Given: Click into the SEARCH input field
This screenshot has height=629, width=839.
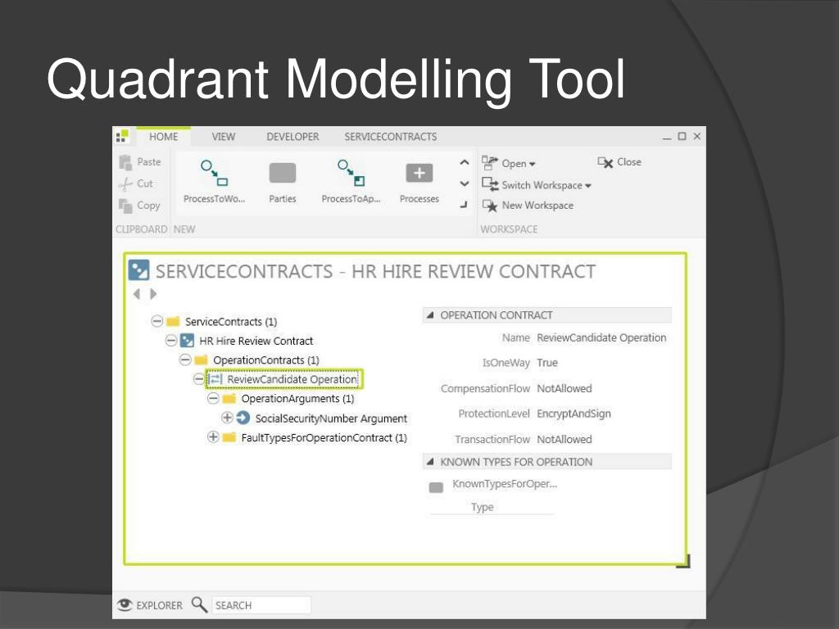Looking at the screenshot, I should (261, 605).
